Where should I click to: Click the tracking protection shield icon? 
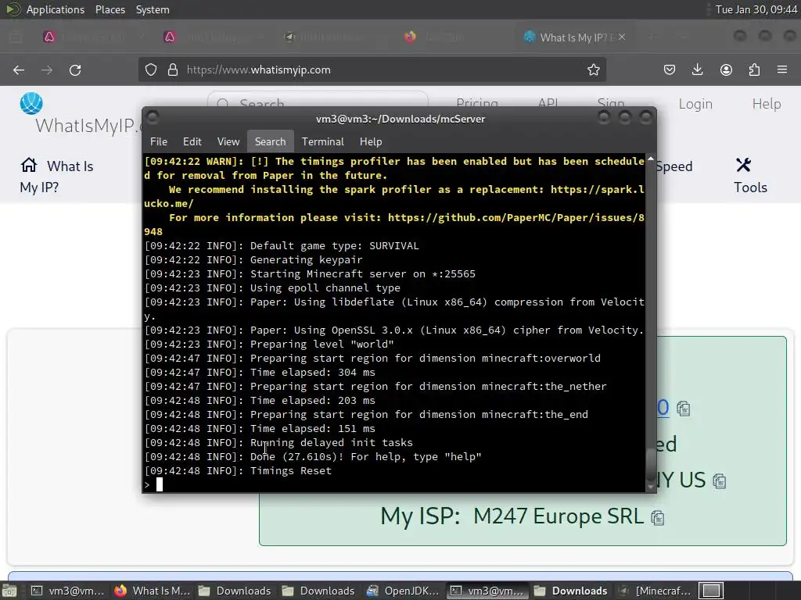tap(151, 70)
